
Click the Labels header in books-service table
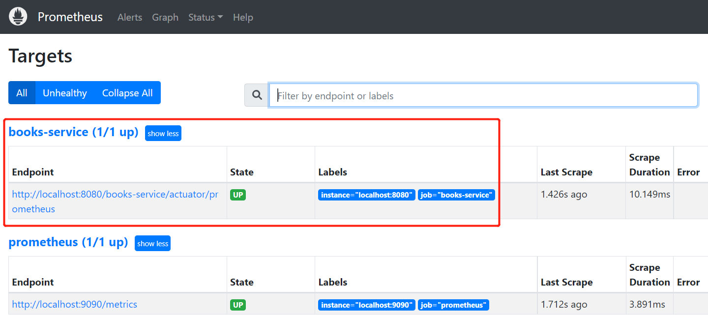333,172
